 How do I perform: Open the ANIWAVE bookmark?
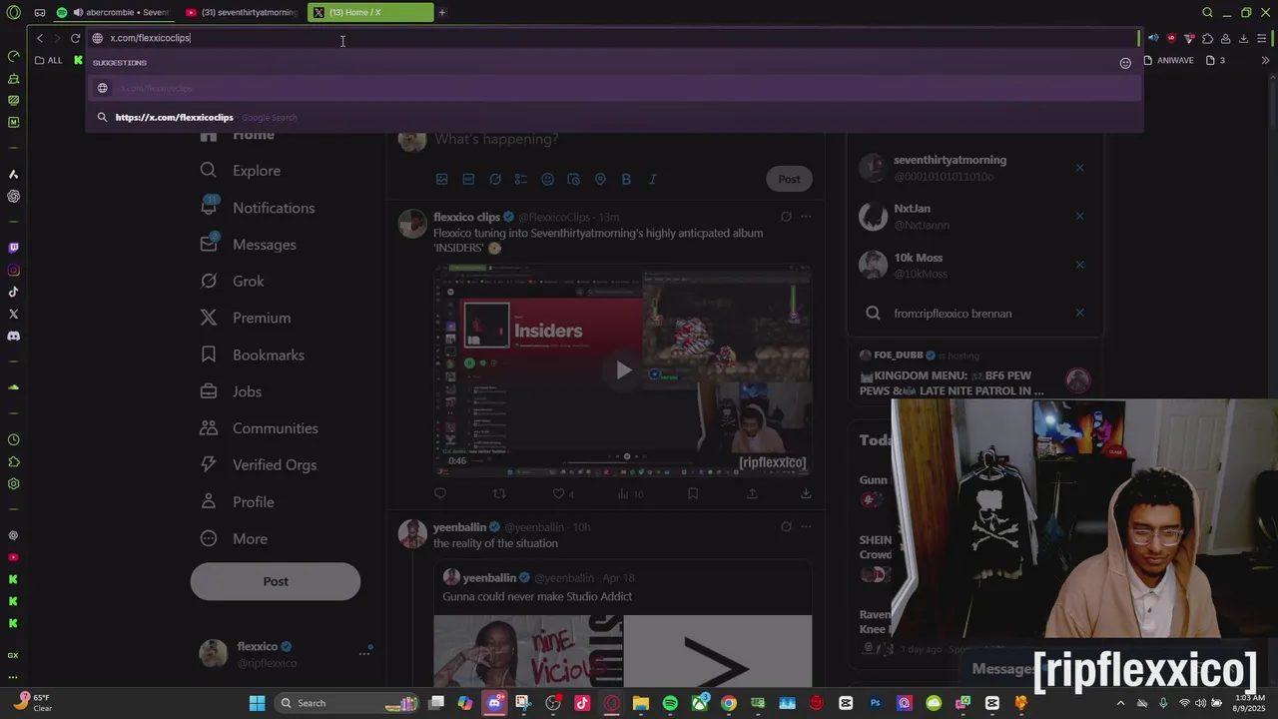tap(1169, 61)
